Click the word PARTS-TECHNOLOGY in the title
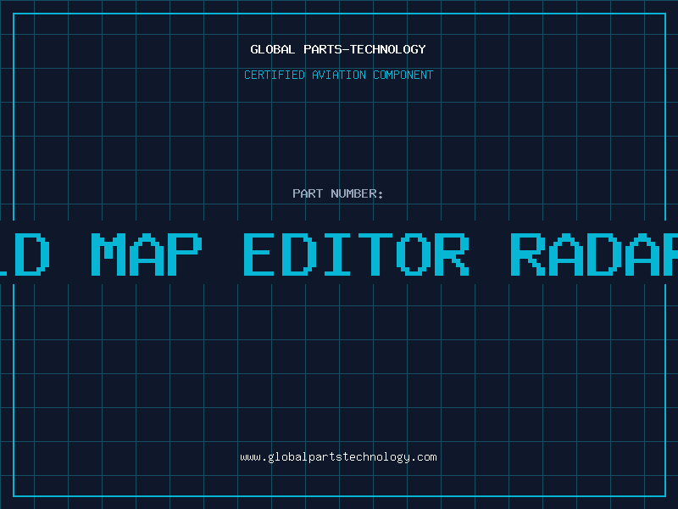678x509 pixels. [x=364, y=49]
